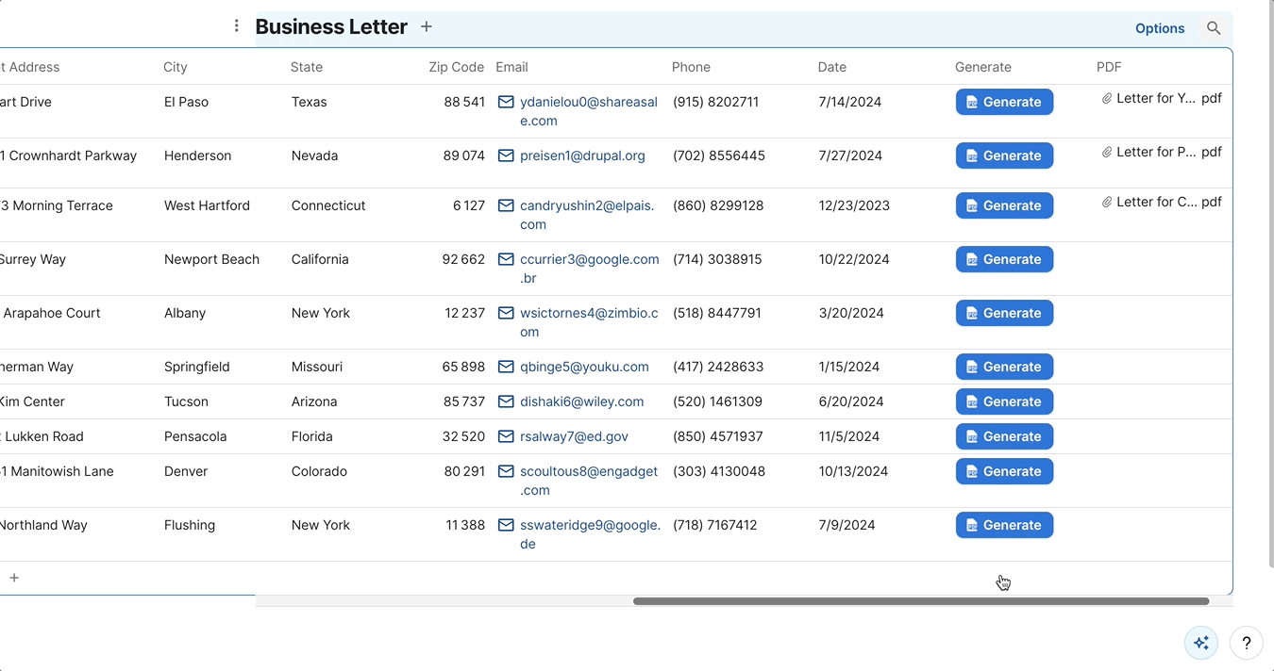
Task: Open the preisen1@drupal.org email link
Action: coord(581,155)
